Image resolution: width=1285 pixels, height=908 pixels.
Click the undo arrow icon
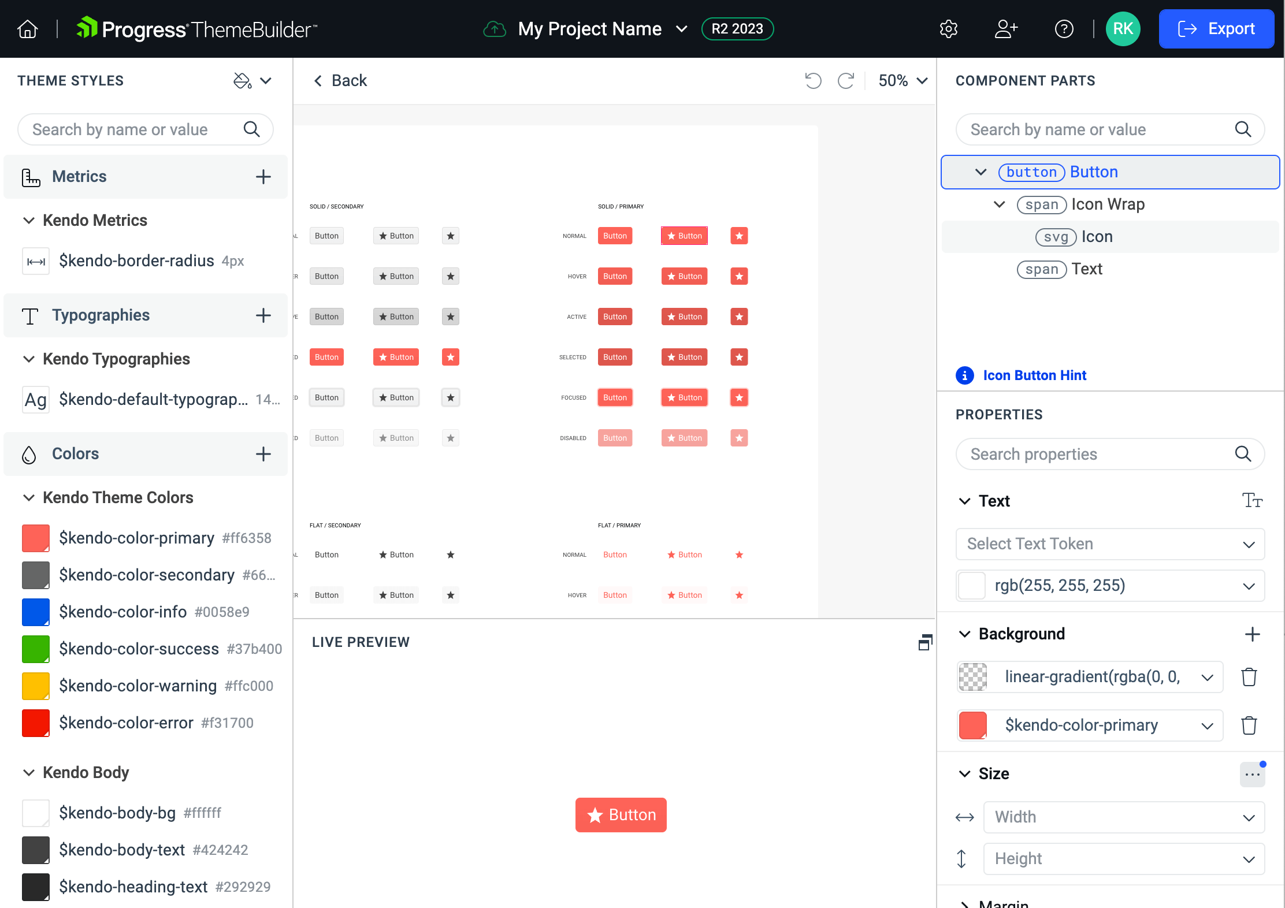click(813, 81)
